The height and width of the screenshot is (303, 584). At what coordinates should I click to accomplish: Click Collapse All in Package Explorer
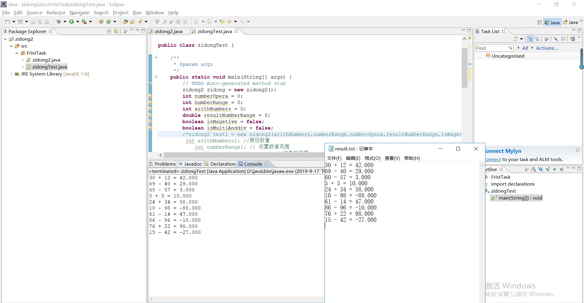click(109, 31)
